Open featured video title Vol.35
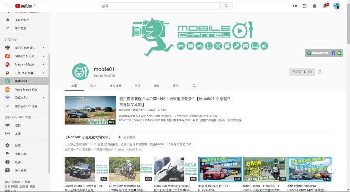Viewport: 350px width, 192px height. pyautogui.click(x=175, y=101)
